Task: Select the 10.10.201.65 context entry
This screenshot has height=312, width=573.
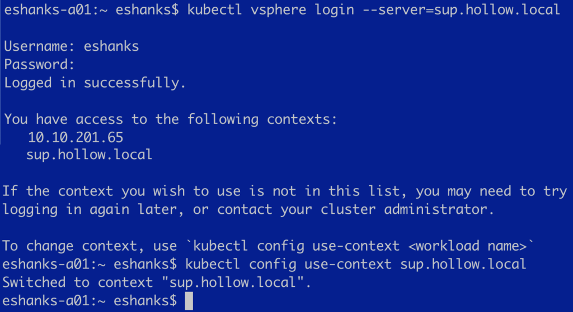Action: pyautogui.click(x=76, y=137)
